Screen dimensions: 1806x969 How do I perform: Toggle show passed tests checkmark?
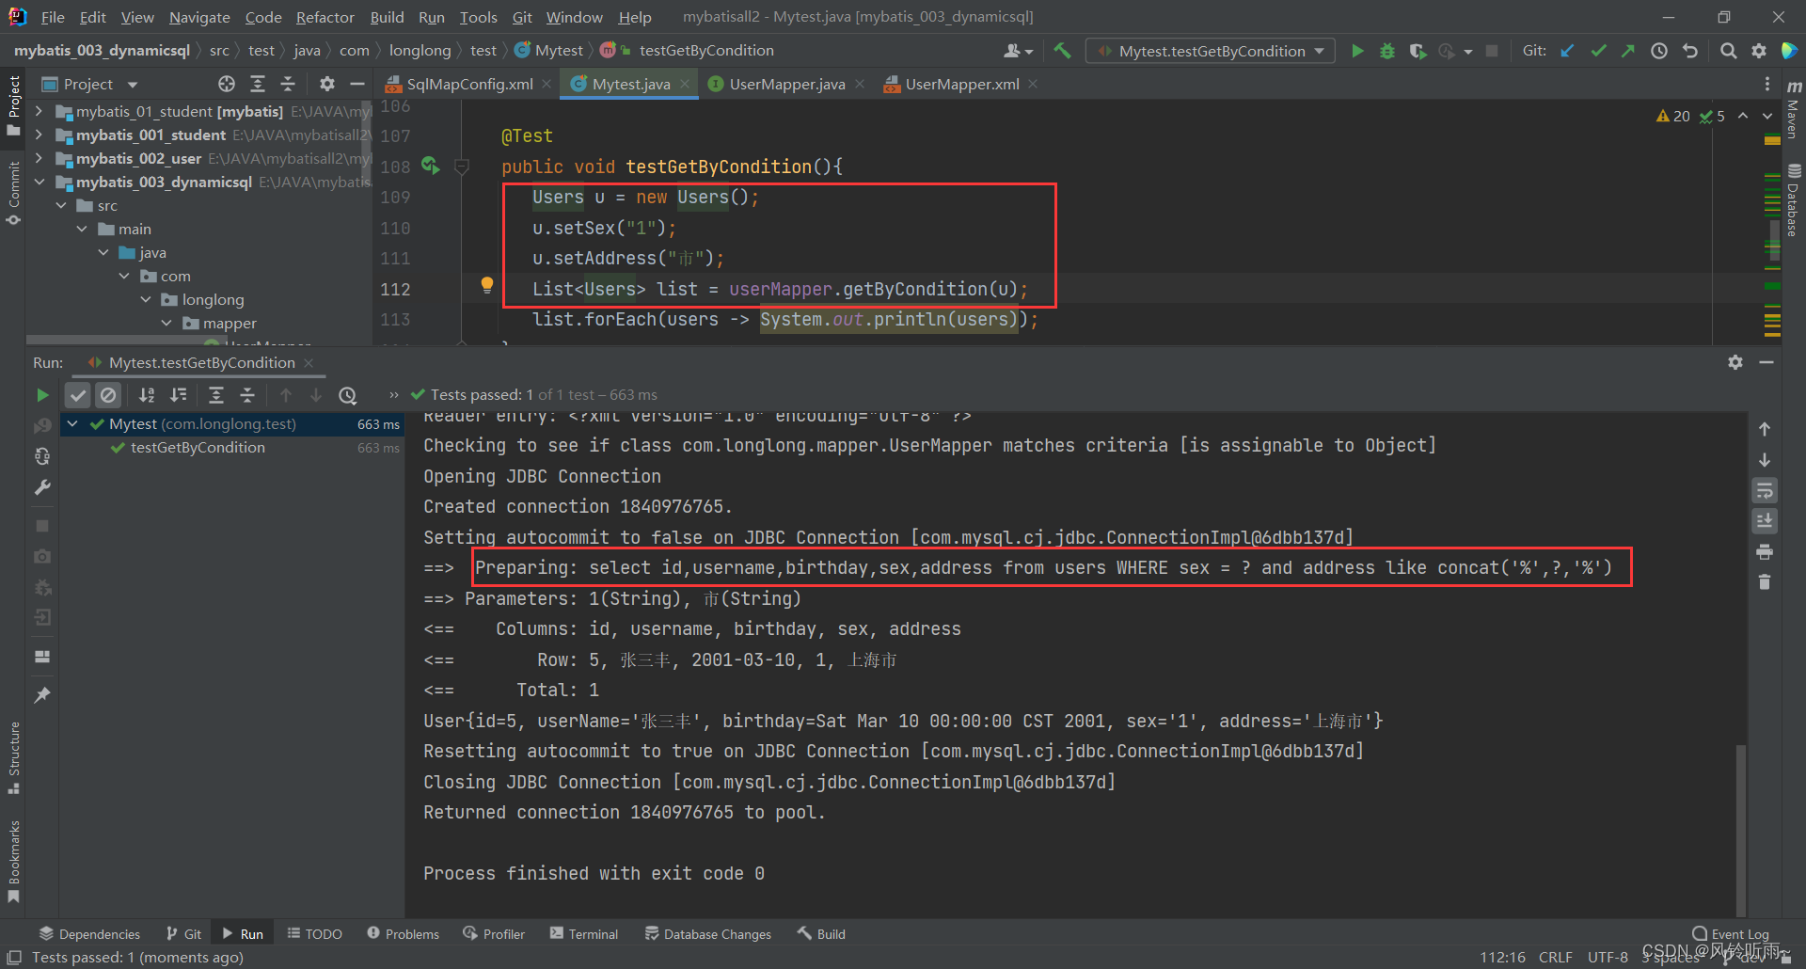pyautogui.click(x=78, y=395)
